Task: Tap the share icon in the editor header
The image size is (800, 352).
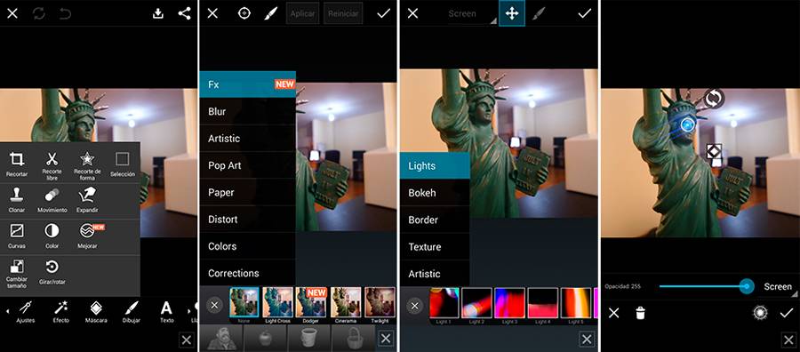Action: (185, 13)
